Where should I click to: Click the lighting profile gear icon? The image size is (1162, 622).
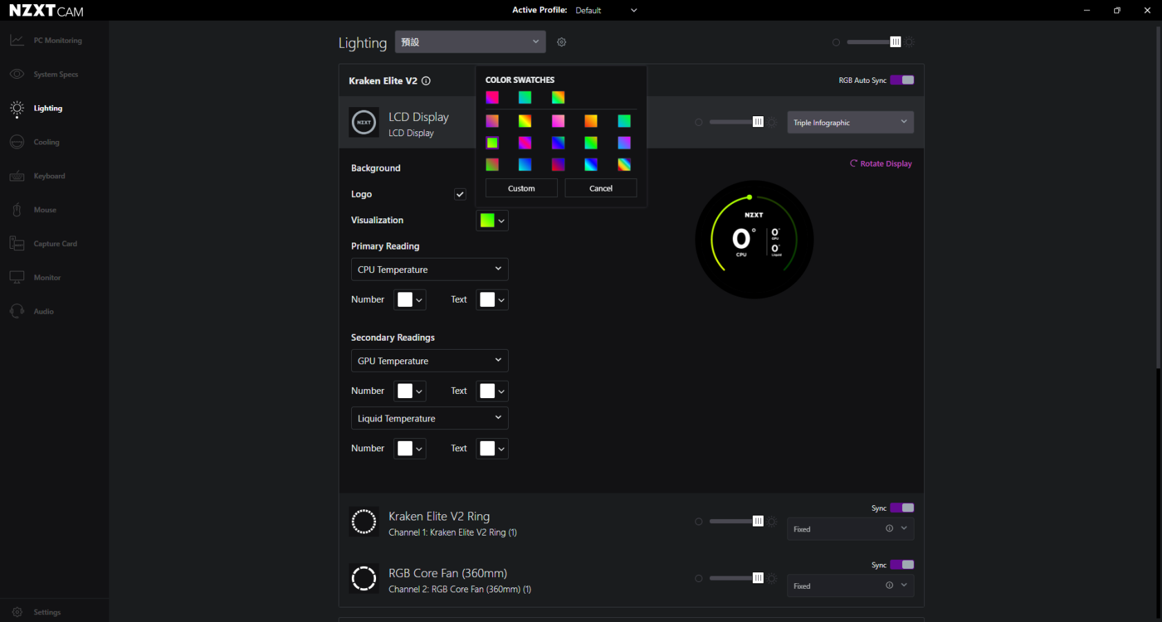click(x=561, y=42)
